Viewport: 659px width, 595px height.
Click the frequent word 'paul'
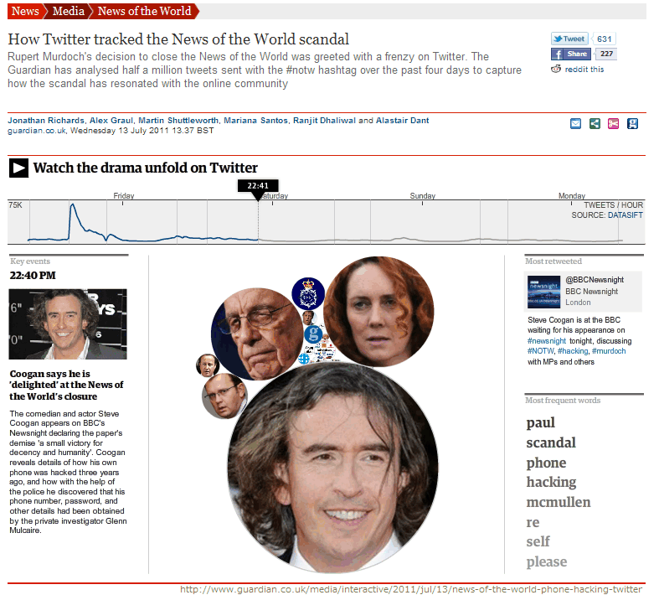pos(540,423)
